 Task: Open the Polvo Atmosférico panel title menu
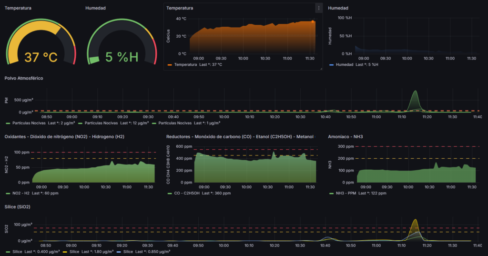point(24,78)
